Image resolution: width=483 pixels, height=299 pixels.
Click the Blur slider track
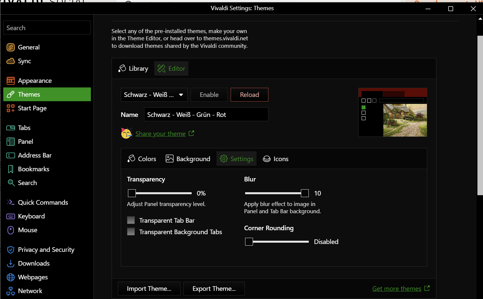(x=277, y=193)
